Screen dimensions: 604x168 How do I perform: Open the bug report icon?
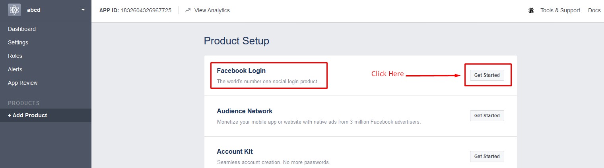(x=531, y=11)
